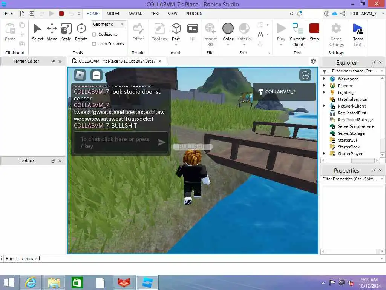Expand the Players tree node
Image resolution: width=386 pixels, height=290 pixels.
click(324, 86)
